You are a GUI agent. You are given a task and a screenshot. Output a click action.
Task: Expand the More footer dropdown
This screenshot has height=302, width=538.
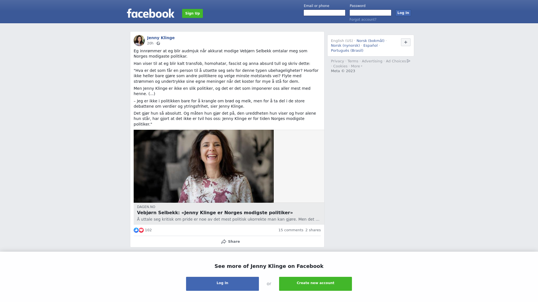(x=356, y=66)
